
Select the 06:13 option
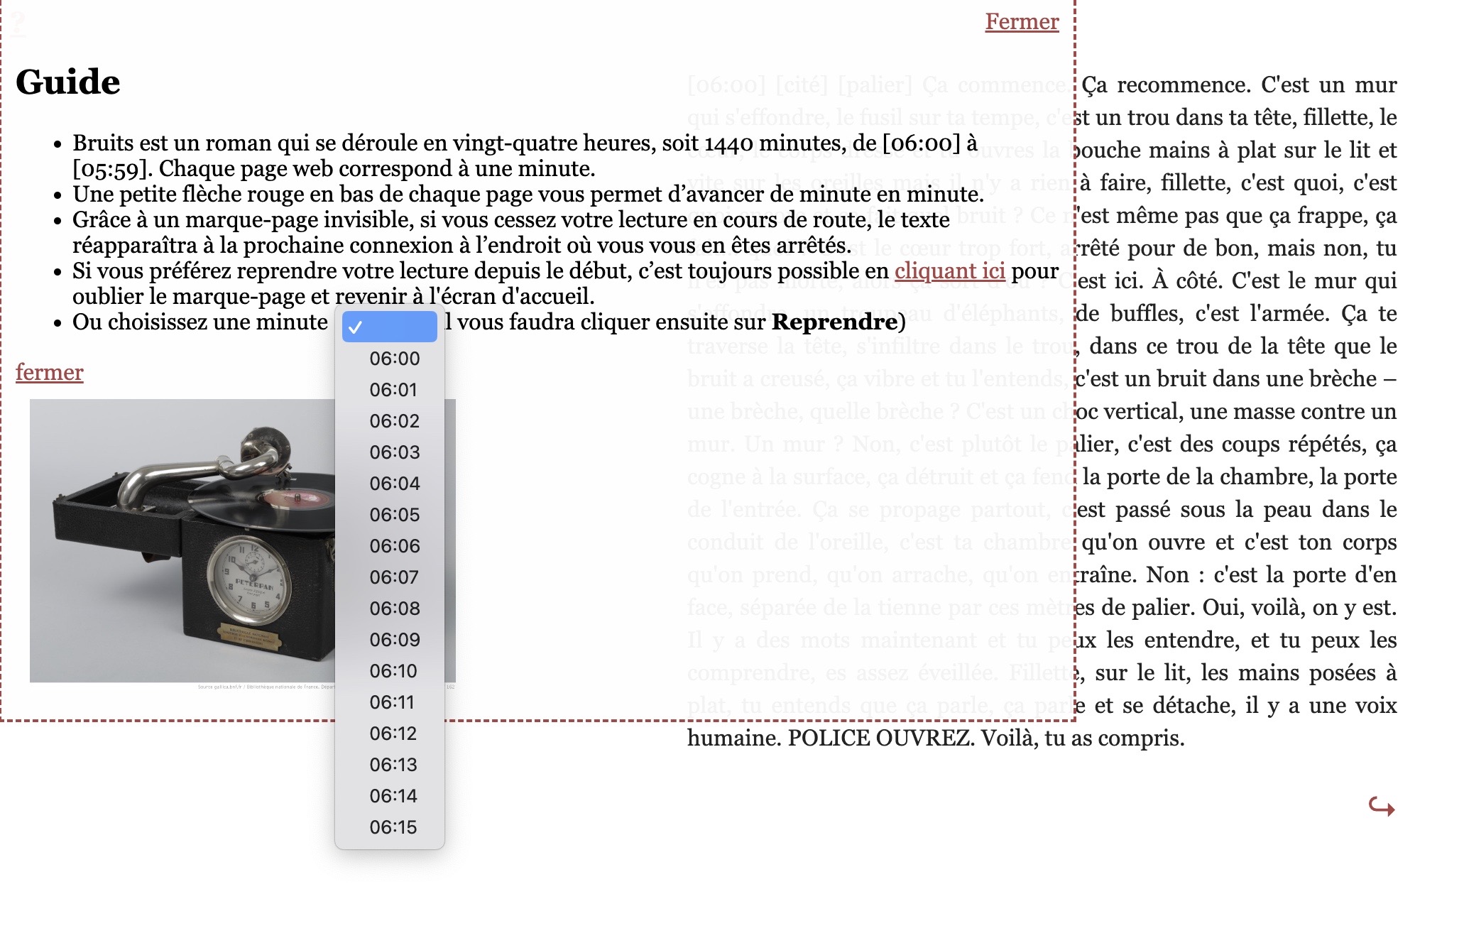point(390,765)
